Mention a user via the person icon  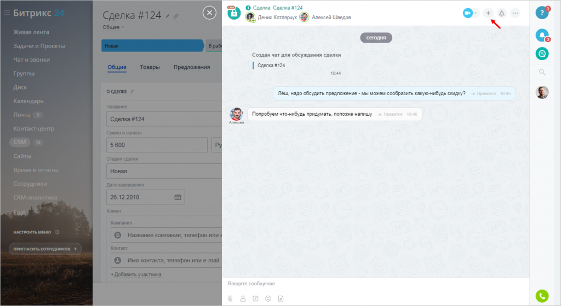coord(243,298)
